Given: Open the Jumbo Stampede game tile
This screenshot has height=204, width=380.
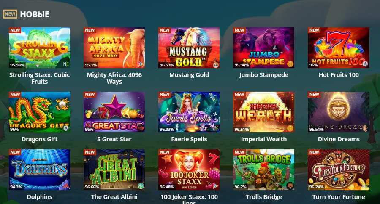Looking at the screenshot, I should pyautogui.click(x=263, y=48).
